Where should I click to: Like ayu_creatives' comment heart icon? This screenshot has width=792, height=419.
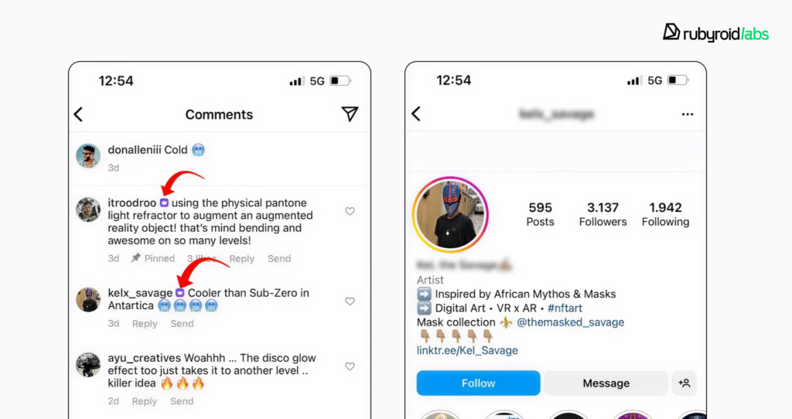(x=350, y=366)
